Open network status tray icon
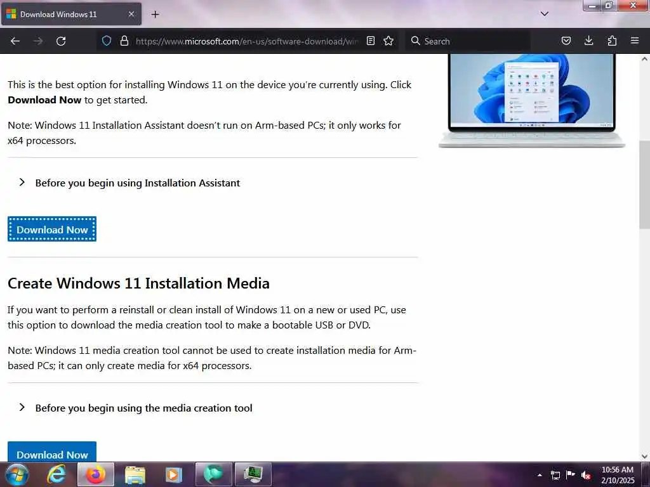 (x=555, y=475)
